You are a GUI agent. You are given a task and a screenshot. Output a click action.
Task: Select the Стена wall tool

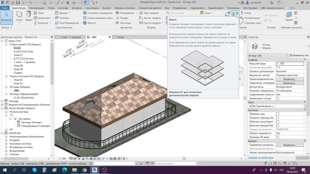point(19,17)
